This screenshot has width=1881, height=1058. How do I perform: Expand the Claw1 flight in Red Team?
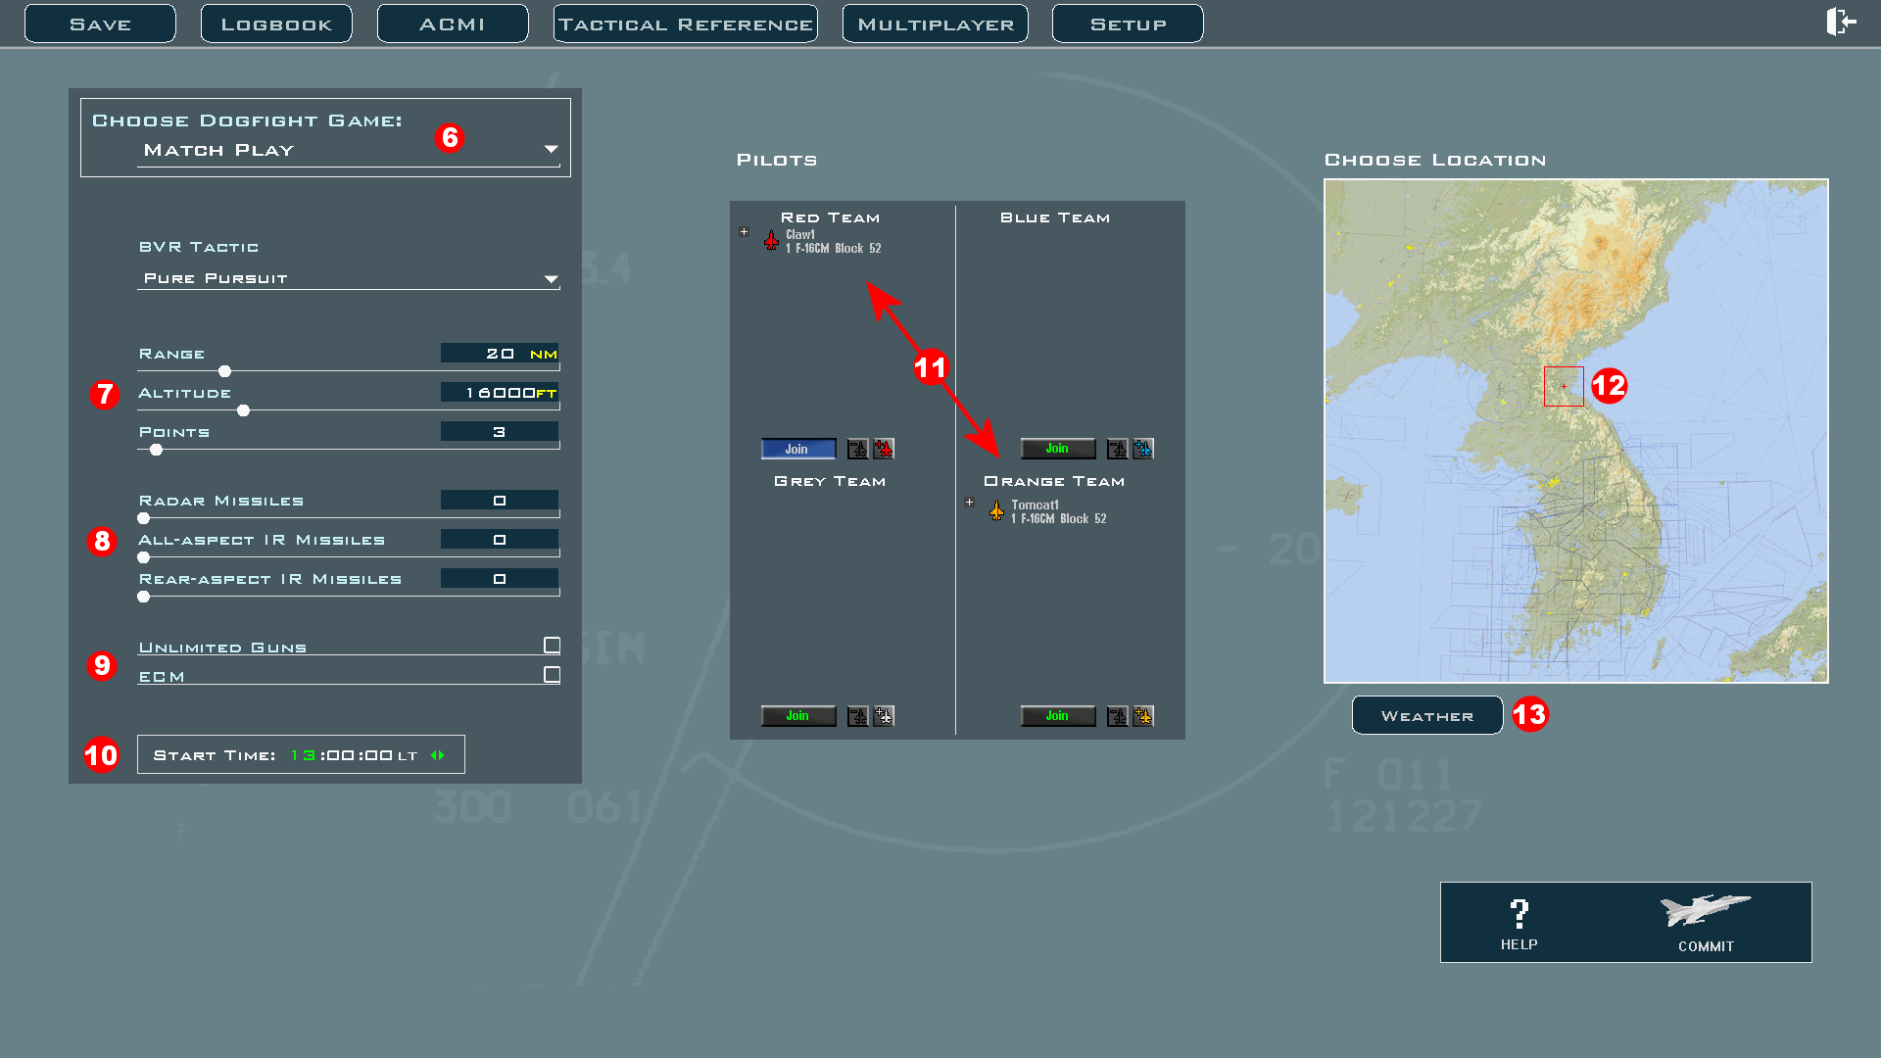click(x=745, y=232)
